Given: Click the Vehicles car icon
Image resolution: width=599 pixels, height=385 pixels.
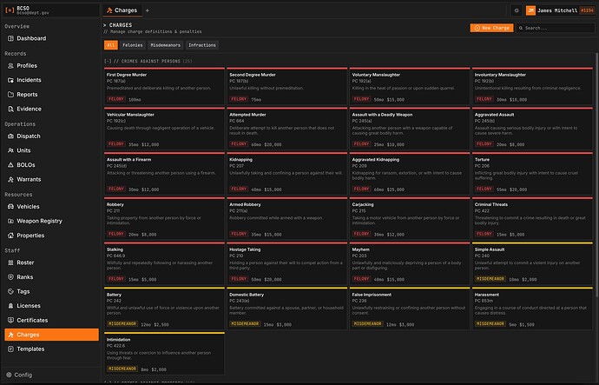Looking at the screenshot, I should pos(10,207).
